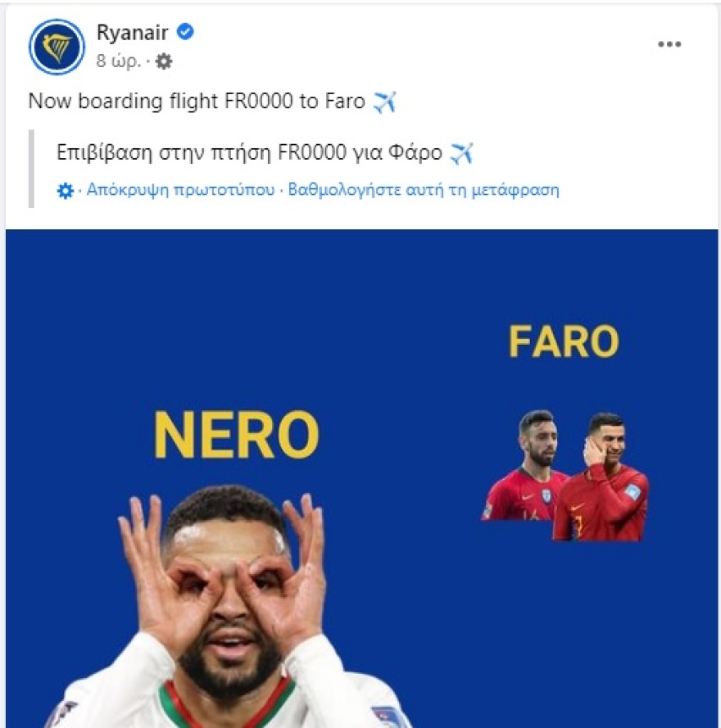
Task: Click the blue verified badge beside Ryanair
Action: (x=186, y=32)
